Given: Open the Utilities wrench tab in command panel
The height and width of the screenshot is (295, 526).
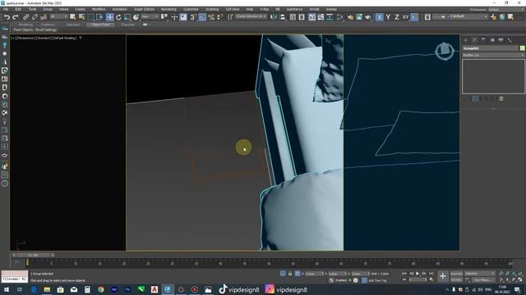Looking at the screenshot, I should [510, 40].
